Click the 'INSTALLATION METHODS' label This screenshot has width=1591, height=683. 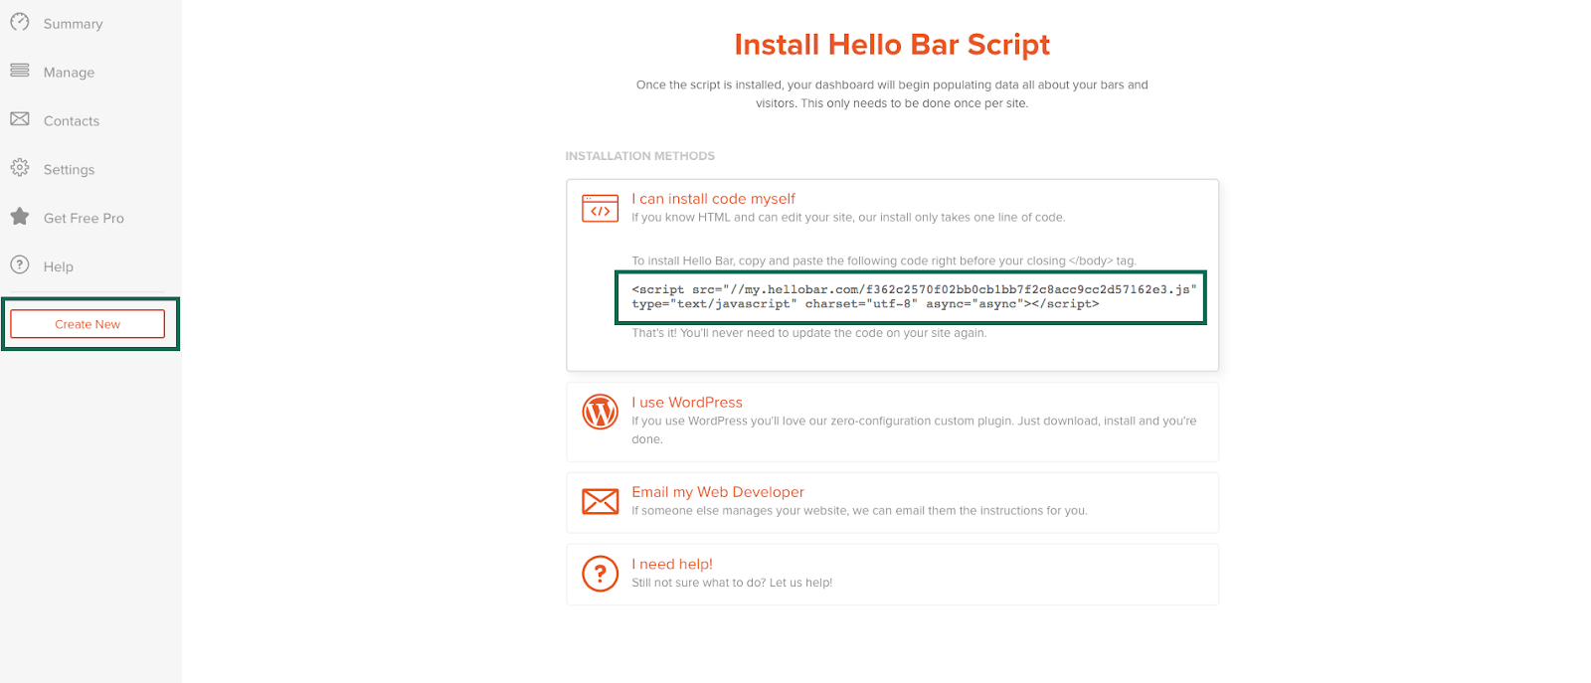point(640,156)
